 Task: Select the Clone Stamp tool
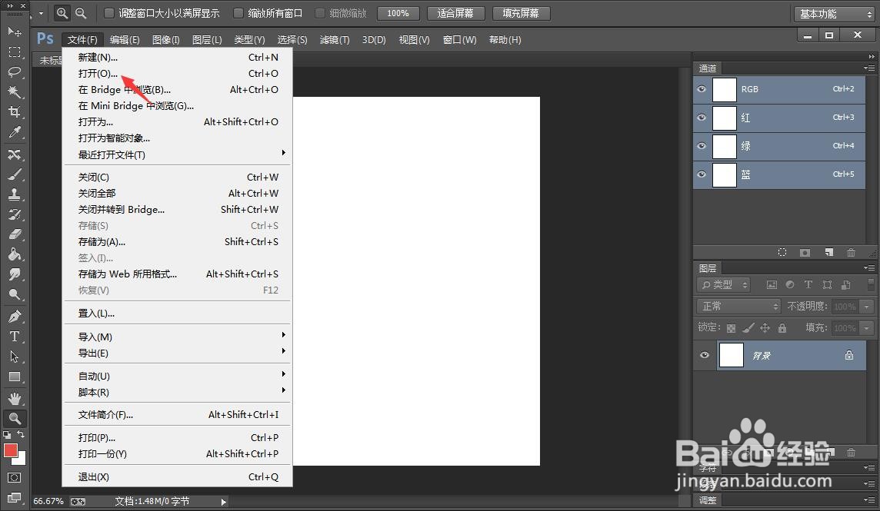click(15, 194)
